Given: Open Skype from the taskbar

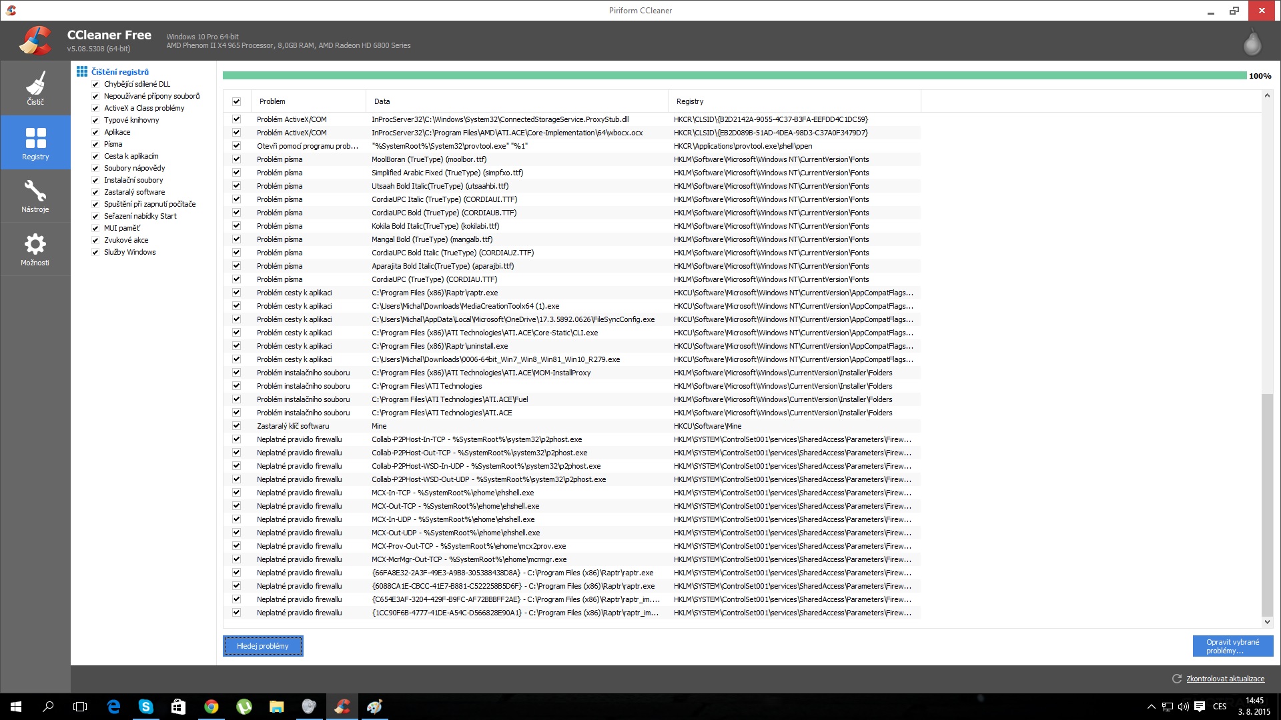Looking at the screenshot, I should click(x=145, y=707).
